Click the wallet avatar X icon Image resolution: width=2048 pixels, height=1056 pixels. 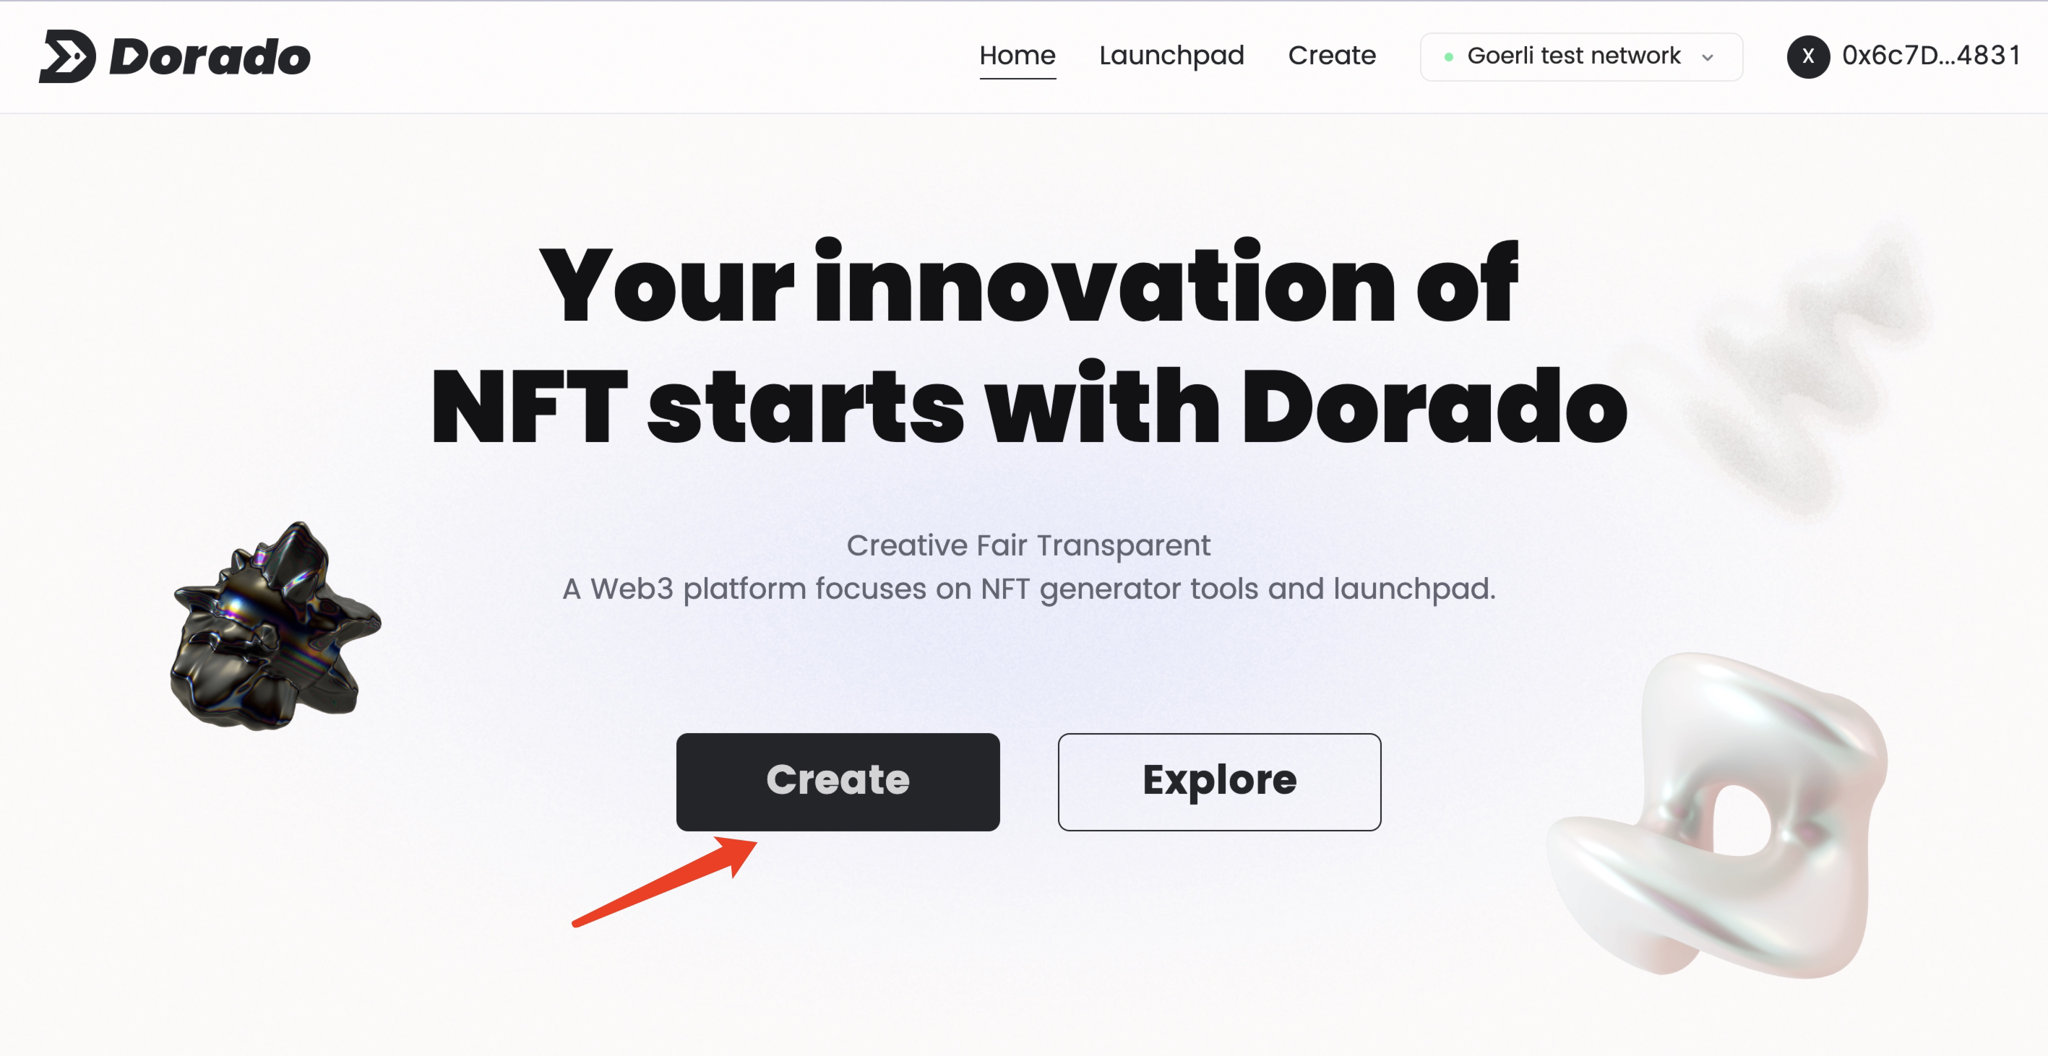(x=1808, y=56)
